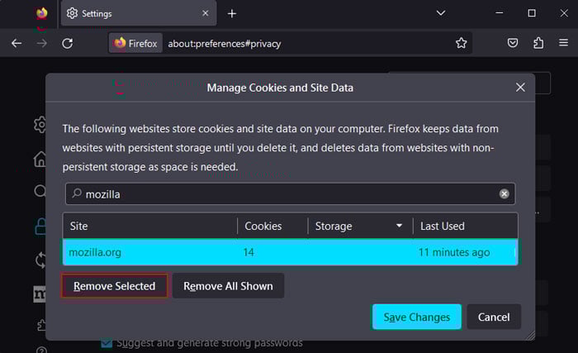Open the Pocket save icon
578x353 pixels.
tap(513, 43)
